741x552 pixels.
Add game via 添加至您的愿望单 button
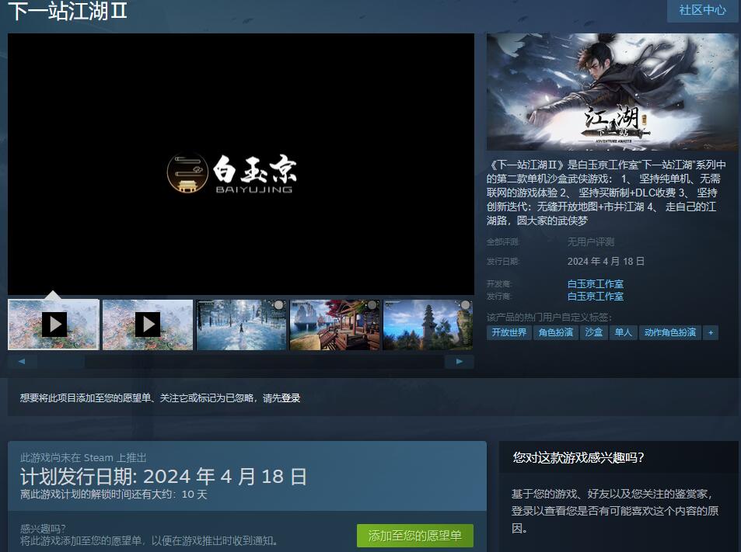coord(415,536)
